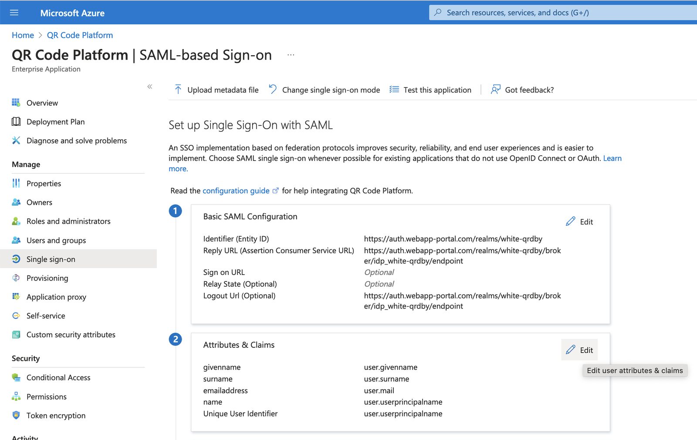
Task: Click Change single sign-on mode
Action: pyautogui.click(x=324, y=90)
